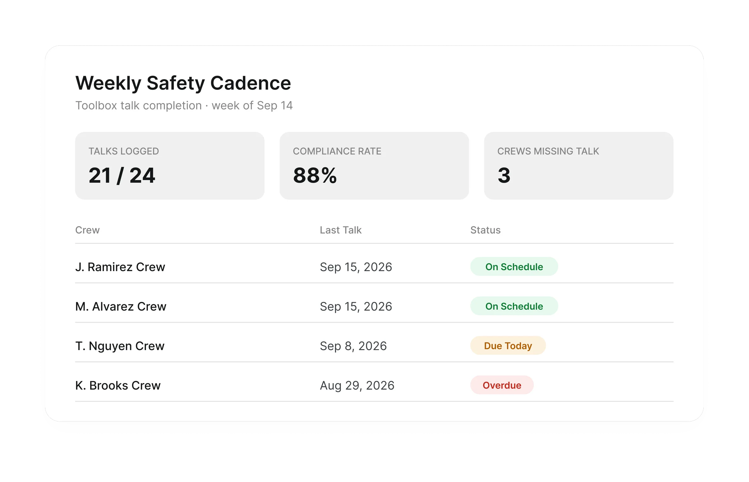The image size is (749, 482).
Task: Sort by the Crew column header
Action: pyautogui.click(x=87, y=230)
